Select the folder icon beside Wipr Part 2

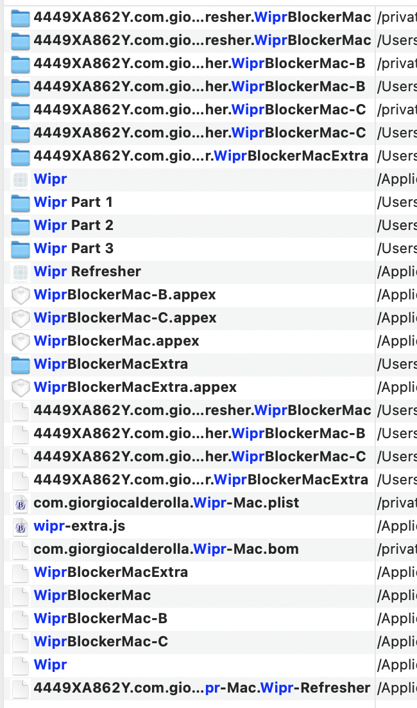click(21, 226)
